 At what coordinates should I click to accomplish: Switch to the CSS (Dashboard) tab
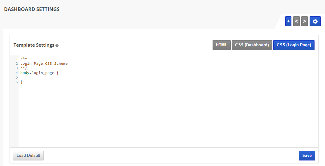click(252, 45)
